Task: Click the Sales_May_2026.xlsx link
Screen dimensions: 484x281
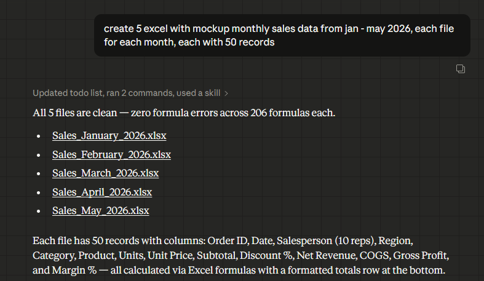Action: pos(100,210)
